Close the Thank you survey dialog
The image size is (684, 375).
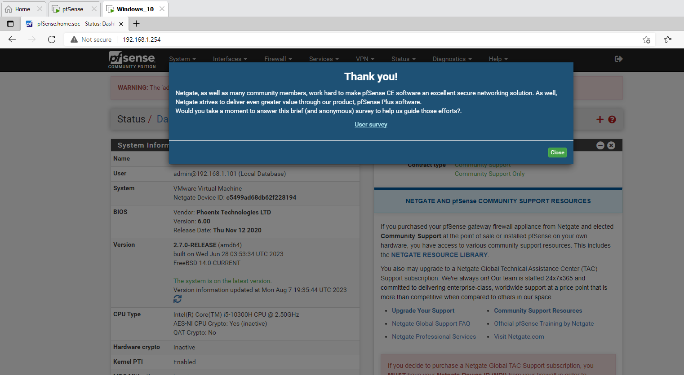(x=557, y=153)
